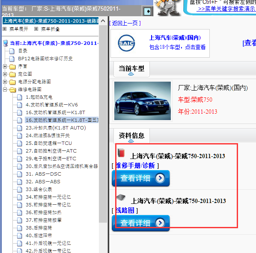Image resolution: width=256 pixels, height=253 pixels.
Task: Click the arrow icon beside current model bar
Action: click(148, 12)
